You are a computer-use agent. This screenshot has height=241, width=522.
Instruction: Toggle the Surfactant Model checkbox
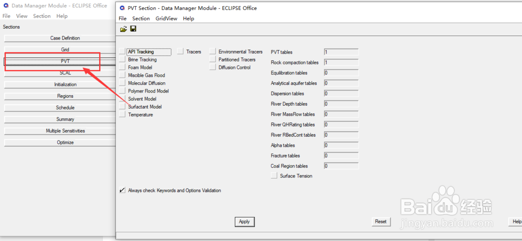pos(122,107)
